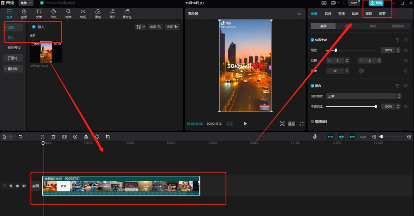Uncheck the 位置大小 checkbox

point(313,40)
